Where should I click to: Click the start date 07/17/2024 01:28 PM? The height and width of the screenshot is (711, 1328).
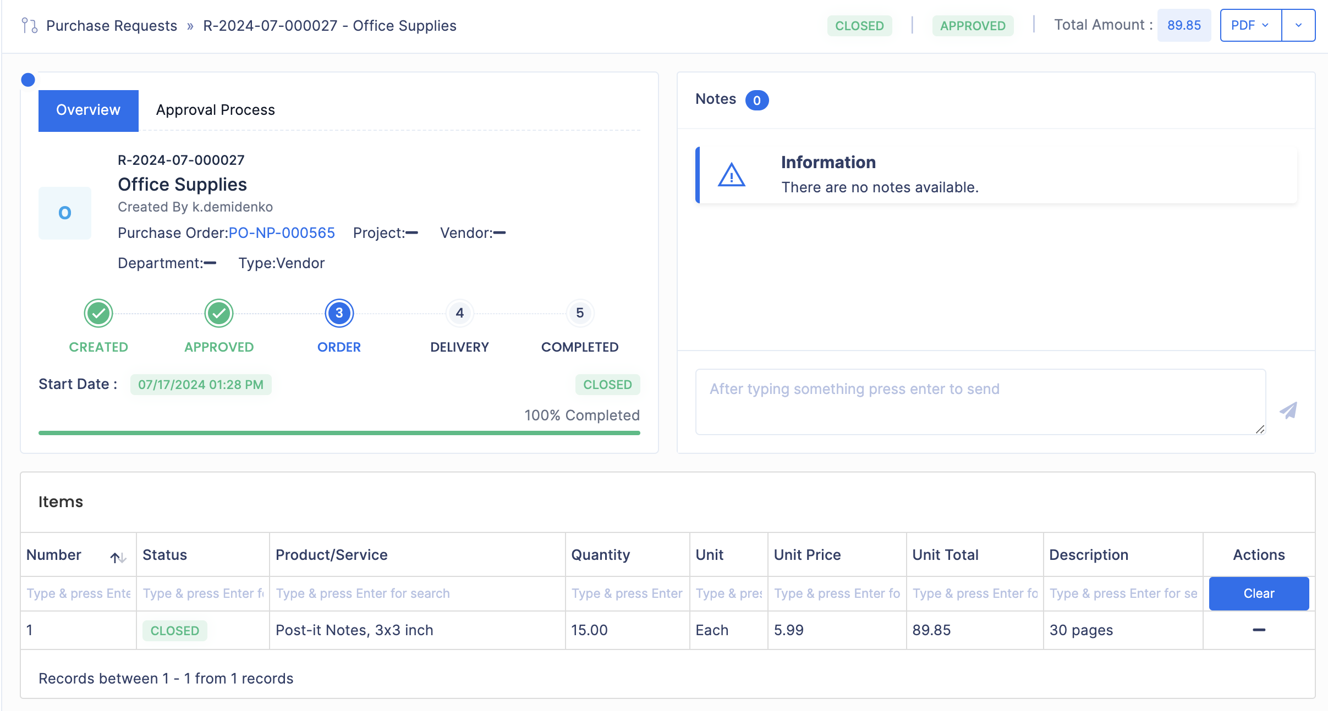201,385
